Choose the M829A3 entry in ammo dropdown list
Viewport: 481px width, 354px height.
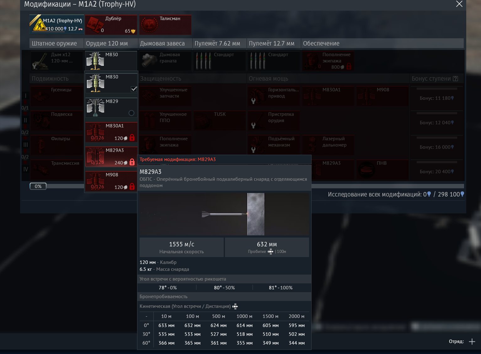point(111,156)
